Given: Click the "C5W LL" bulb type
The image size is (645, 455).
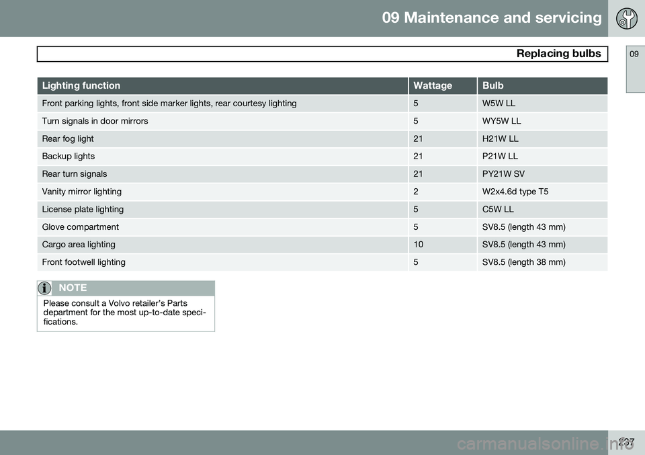Looking at the screenshot, I should tap(498, 210).
